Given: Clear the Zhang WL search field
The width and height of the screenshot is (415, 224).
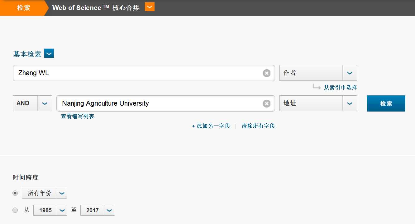Looking at the screenshot, I should (x=266, y=73).
